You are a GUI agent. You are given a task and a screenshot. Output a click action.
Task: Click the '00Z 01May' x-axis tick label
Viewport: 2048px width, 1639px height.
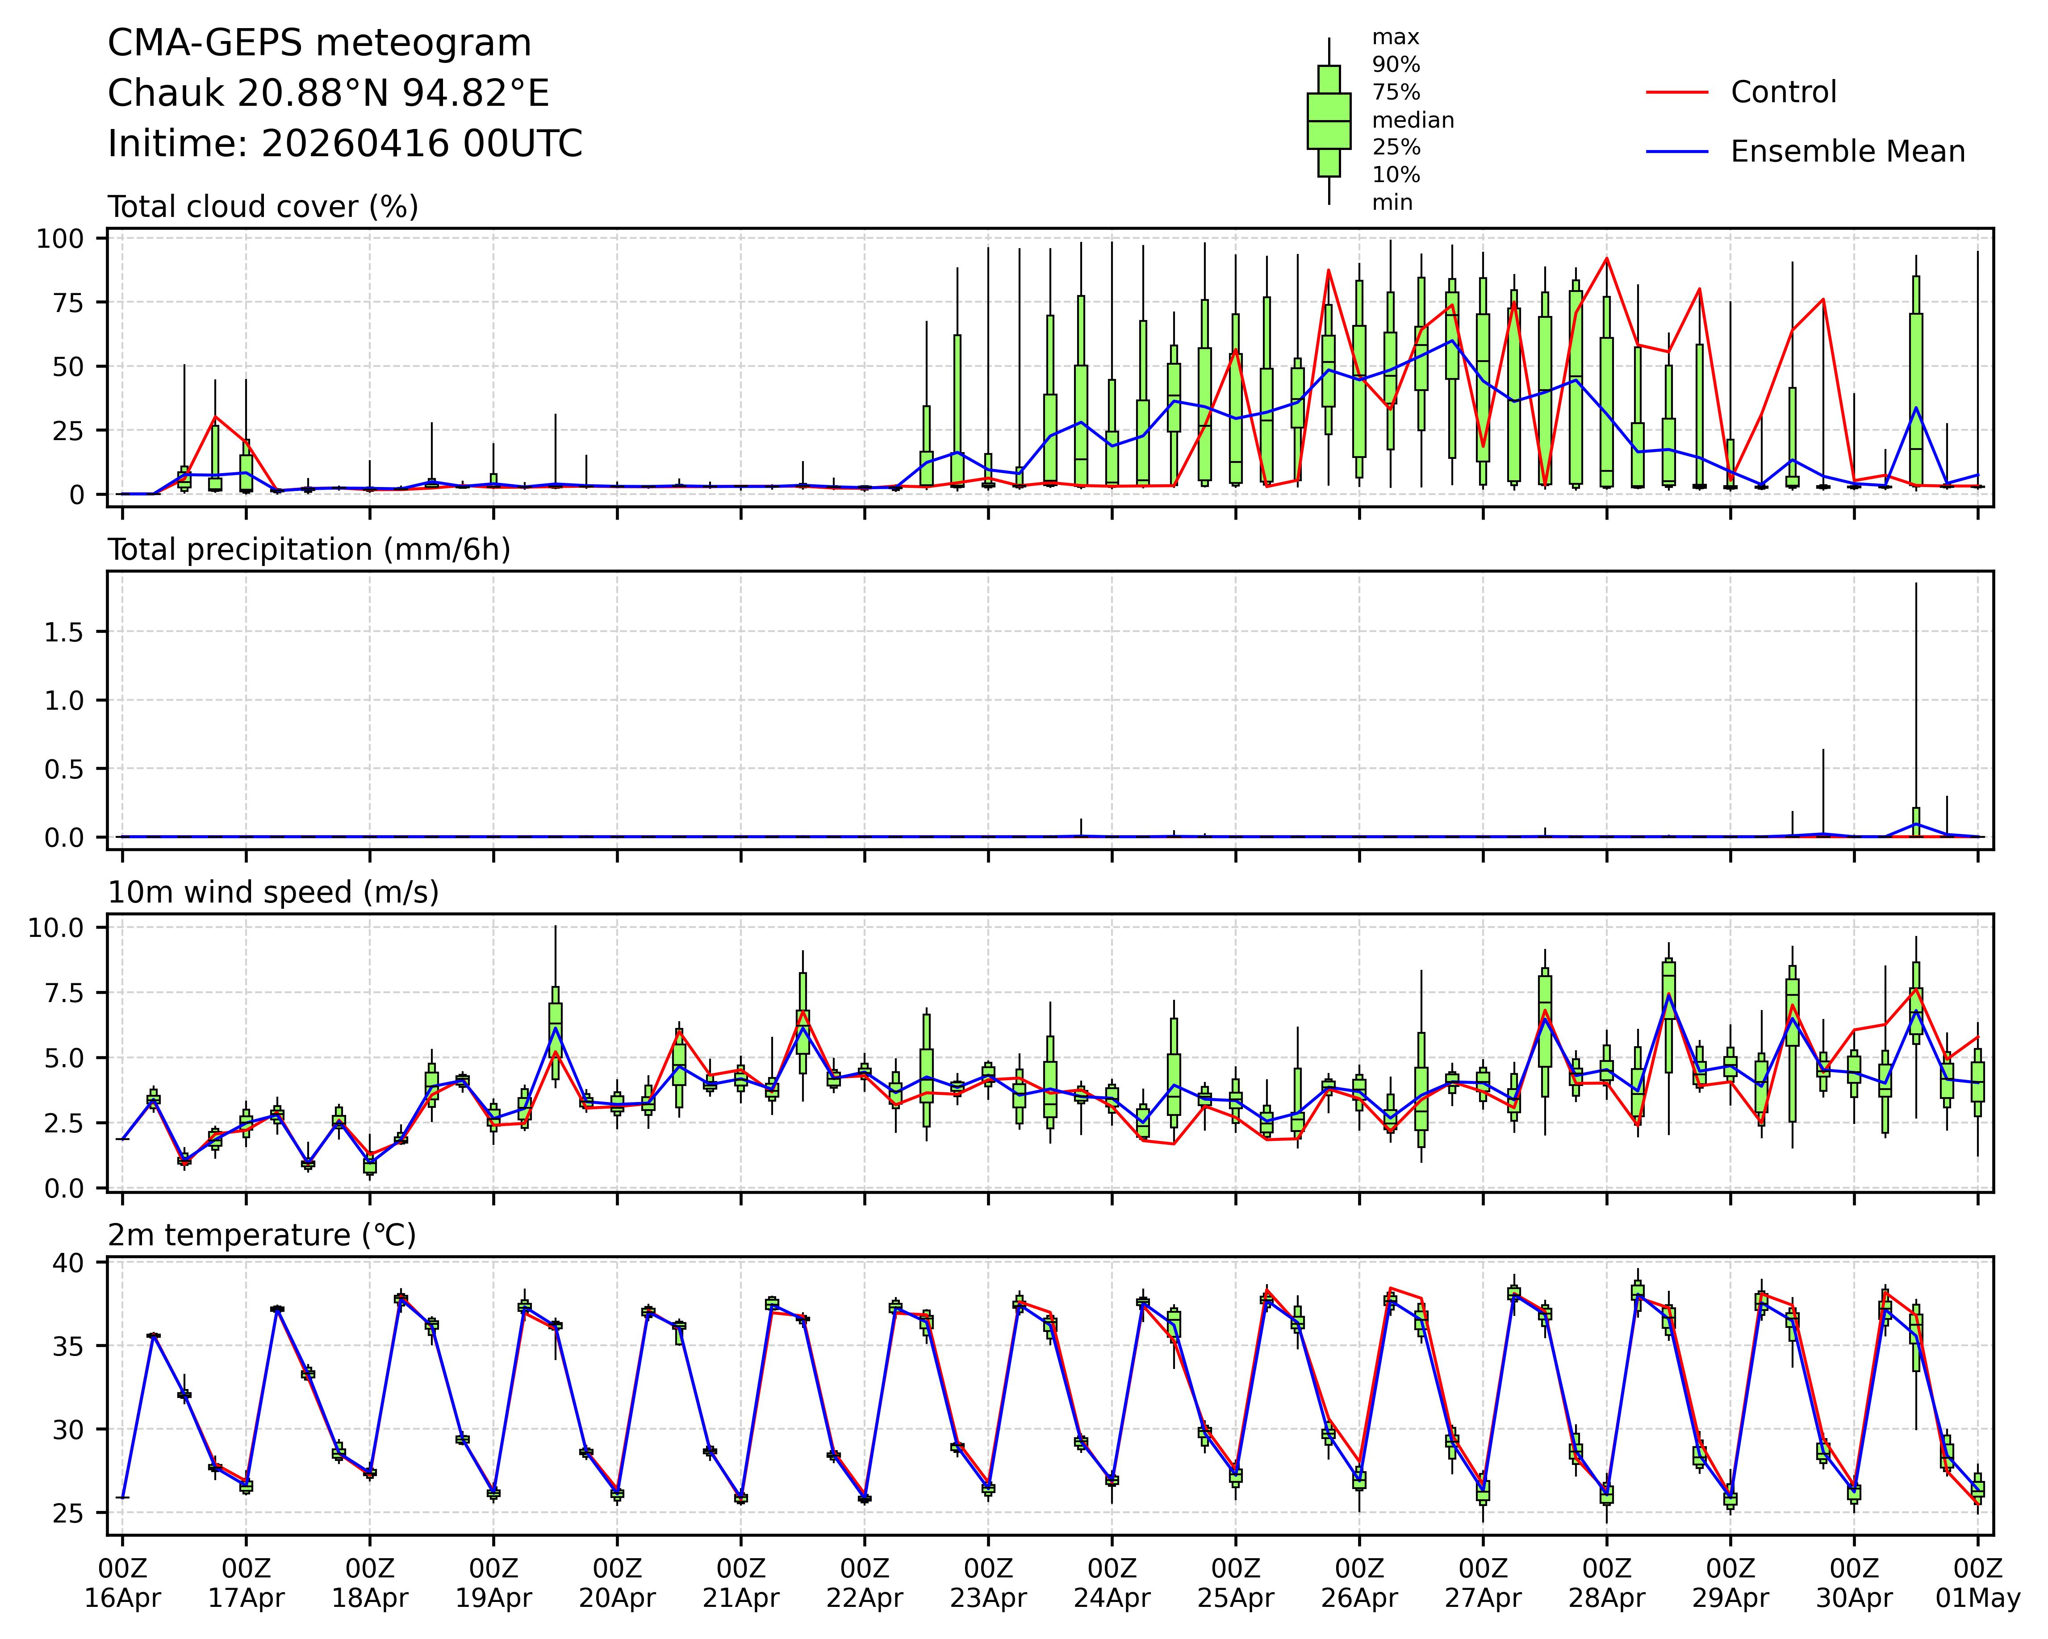[x=1978, y=1582]
